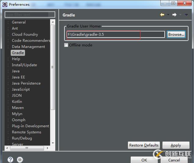
Task: Select Remote Systems preferences
Action: (x=27, y=132)
